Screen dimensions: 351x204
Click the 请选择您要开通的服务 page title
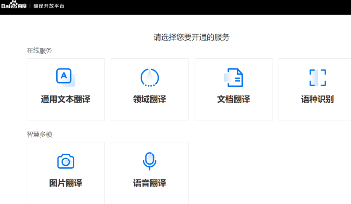click(191, 37)
